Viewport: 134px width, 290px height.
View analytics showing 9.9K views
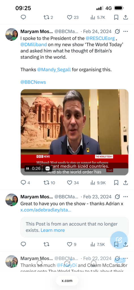98,183
